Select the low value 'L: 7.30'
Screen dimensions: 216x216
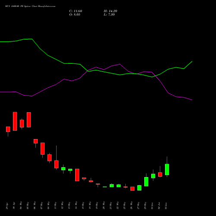coord(109,15)
